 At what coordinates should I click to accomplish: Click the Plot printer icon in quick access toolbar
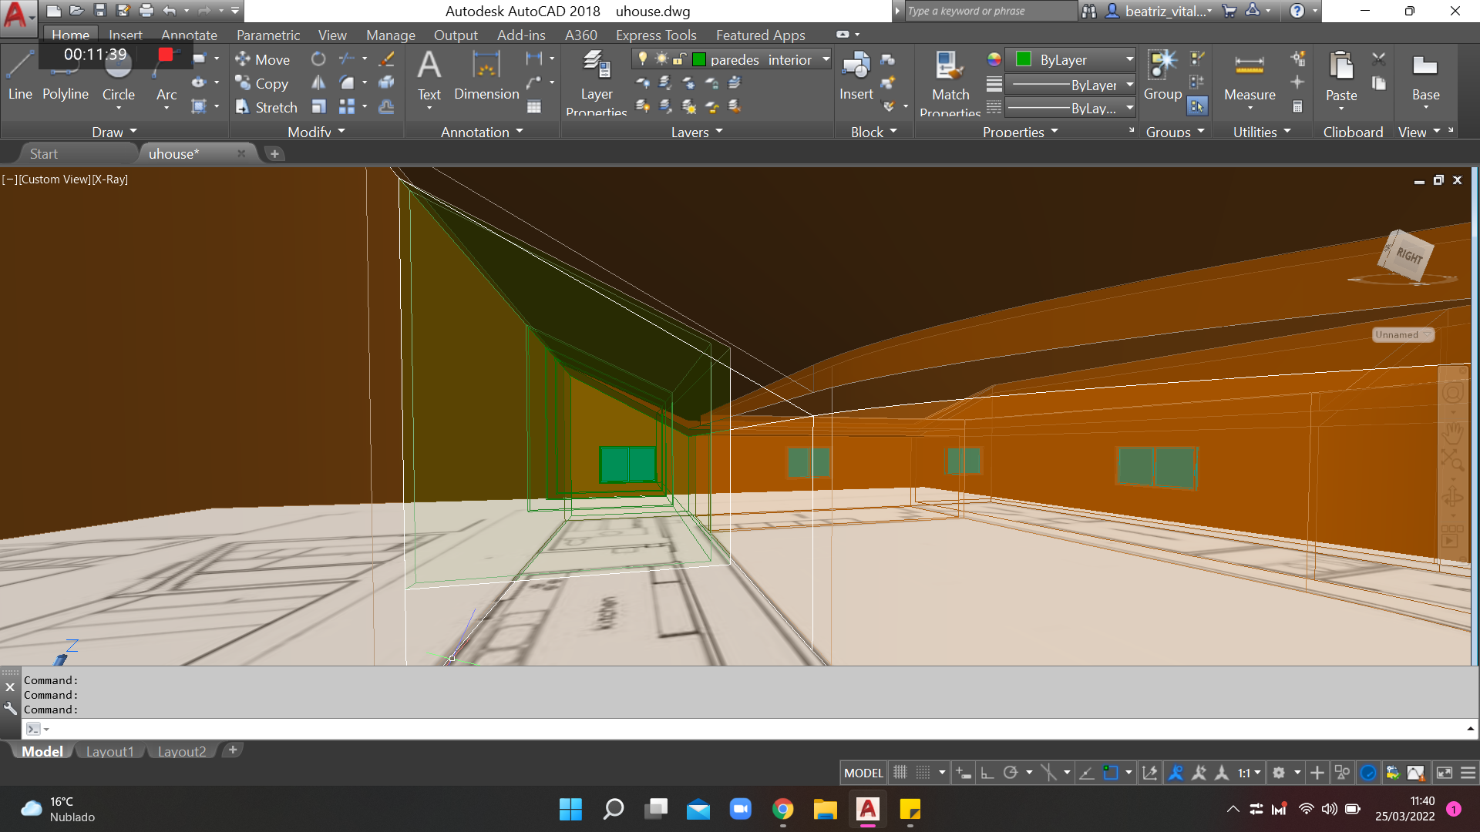coord(146,11)
